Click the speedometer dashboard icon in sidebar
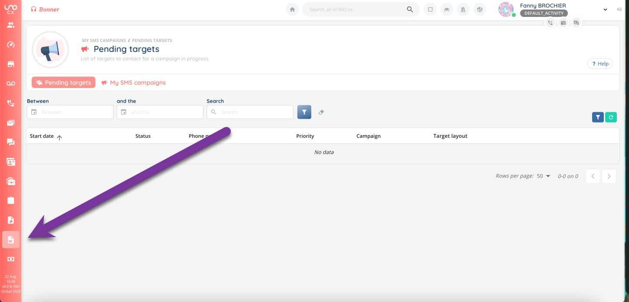The height and width of the screenshot is (302, 629). point(11,45)
